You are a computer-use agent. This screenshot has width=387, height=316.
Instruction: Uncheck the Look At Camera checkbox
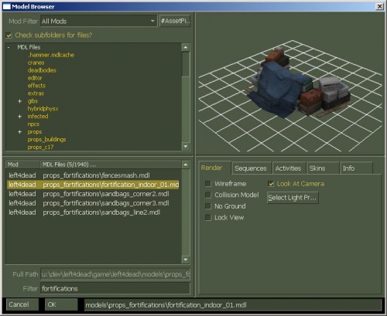pyautogui.click(x=271, y=184)
